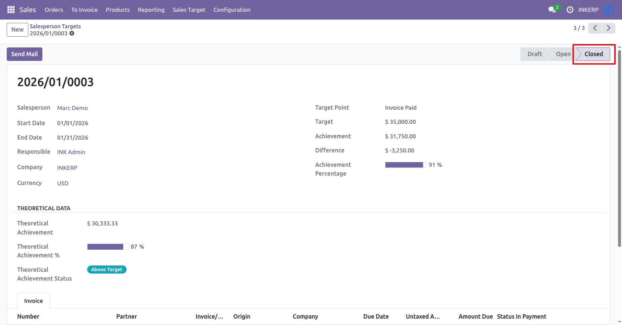This screenshot has width=622, height=325.
Task: Open the apps grid home menu
Action: click(x=11, y=10)
